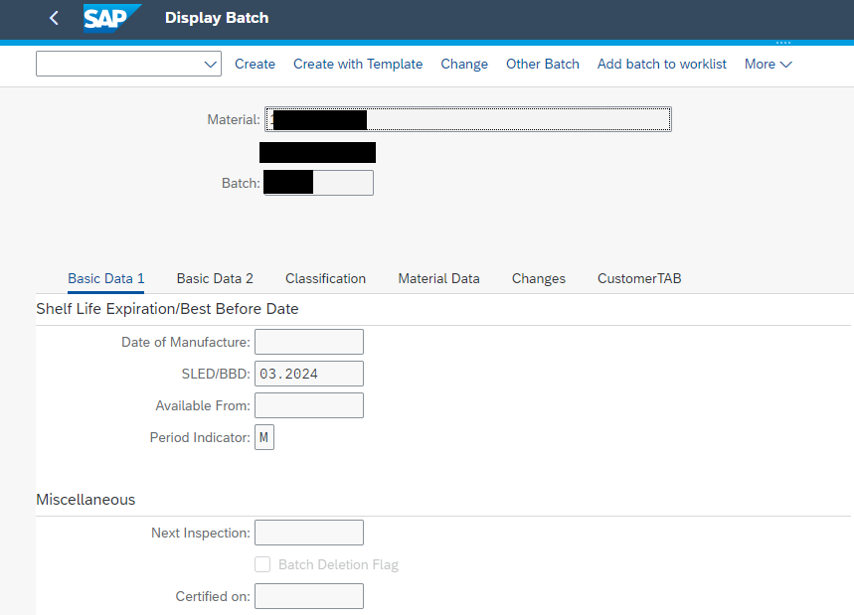This screenshot has height=615, width=854.
Task: Open the CustomerTAB tab
Action: [x=639, y=278]
